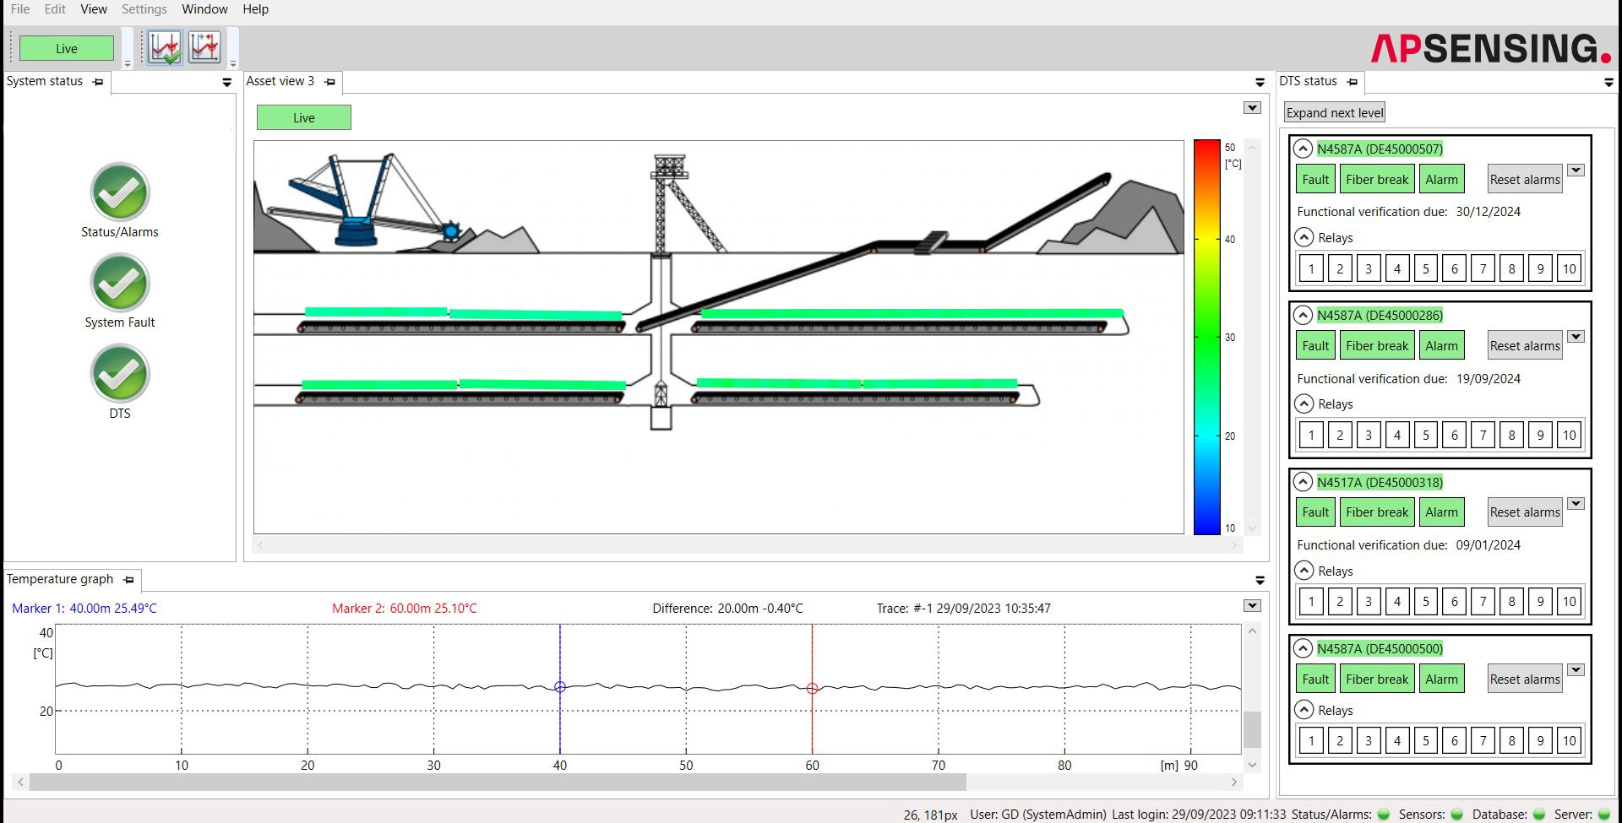This screenshot has width=1622, height=823.
Task: Click the pin icon on DTS status tab
Action: coord(1353,82)
